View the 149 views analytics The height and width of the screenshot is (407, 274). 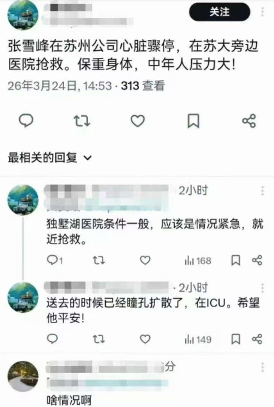click(x=198, y=340)
